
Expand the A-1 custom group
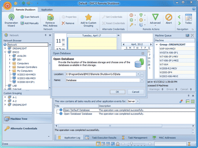click(x=5, y=97)
